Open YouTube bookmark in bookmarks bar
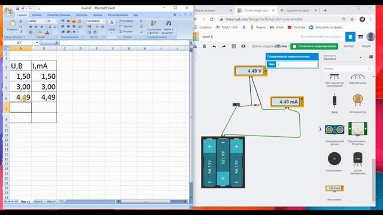Screen dimensions: 383x215 [x=296, y=27]
